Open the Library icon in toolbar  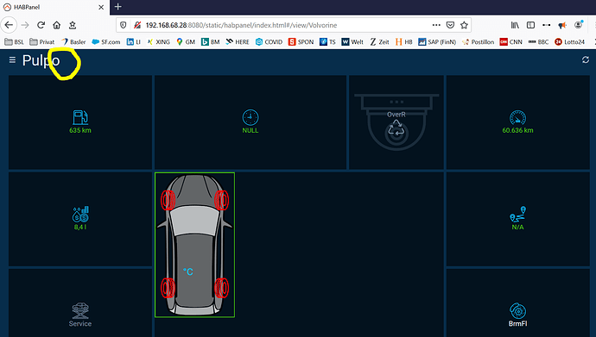click(515, 25)
